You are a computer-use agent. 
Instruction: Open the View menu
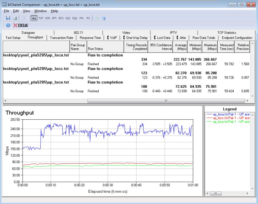27,11
